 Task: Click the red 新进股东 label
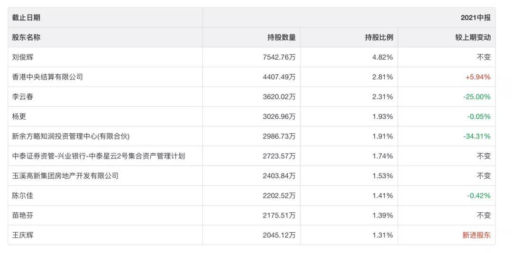[476, 235]
